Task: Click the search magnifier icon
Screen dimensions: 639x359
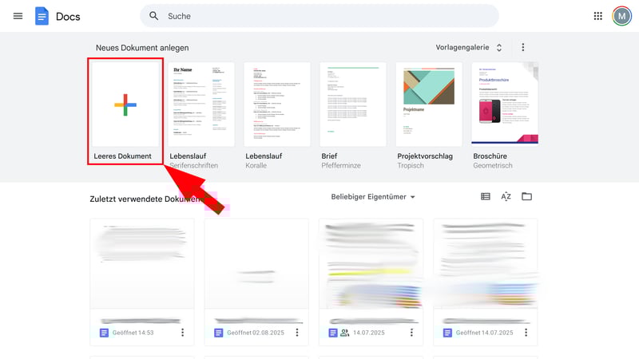Action: pyautogui.click(x=153, y=16)
